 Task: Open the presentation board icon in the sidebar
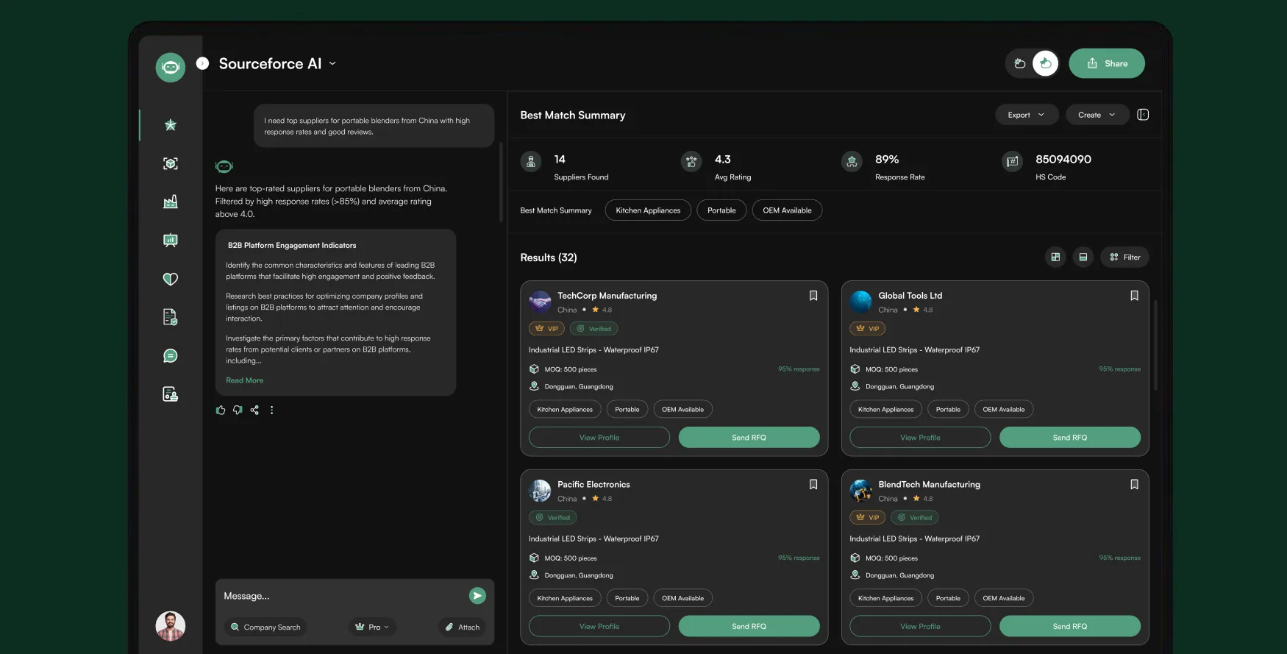(x=171, y=240)
